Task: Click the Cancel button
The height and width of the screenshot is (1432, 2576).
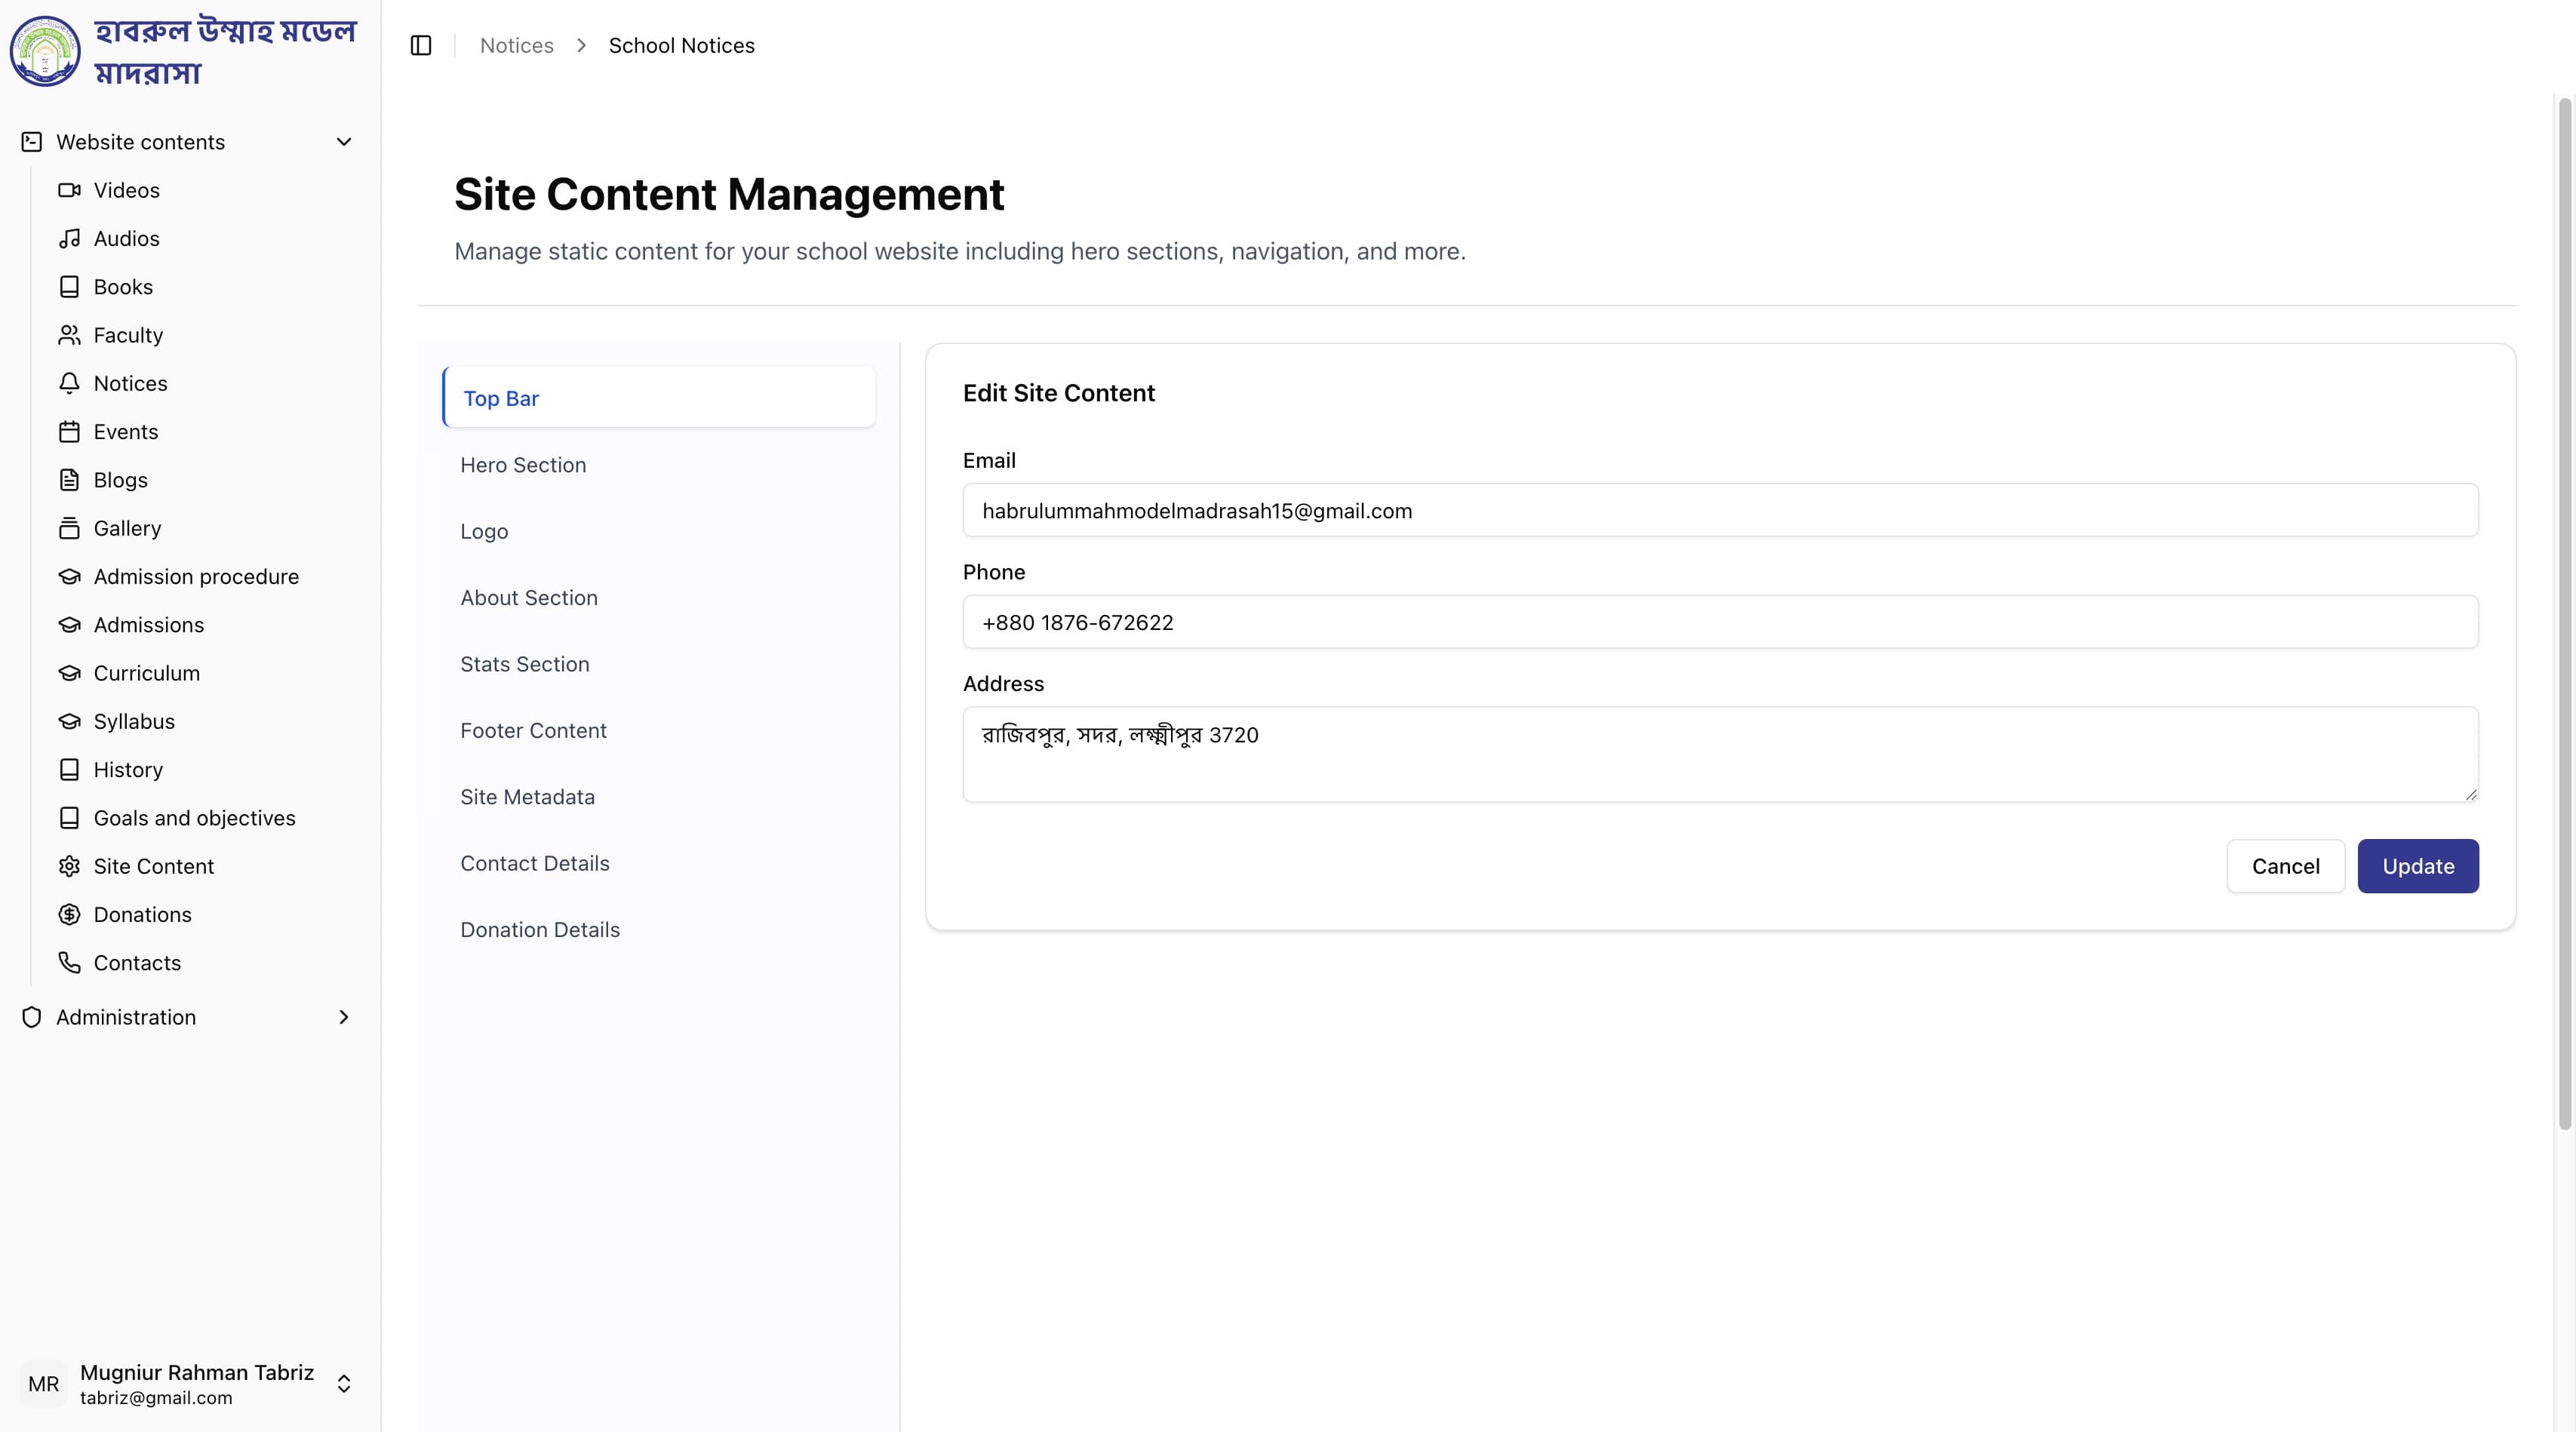Action: click(2285, 866)
